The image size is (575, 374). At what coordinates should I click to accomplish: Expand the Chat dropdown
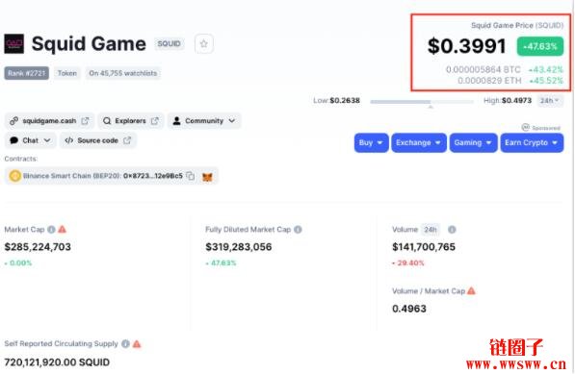click(31, 140)
